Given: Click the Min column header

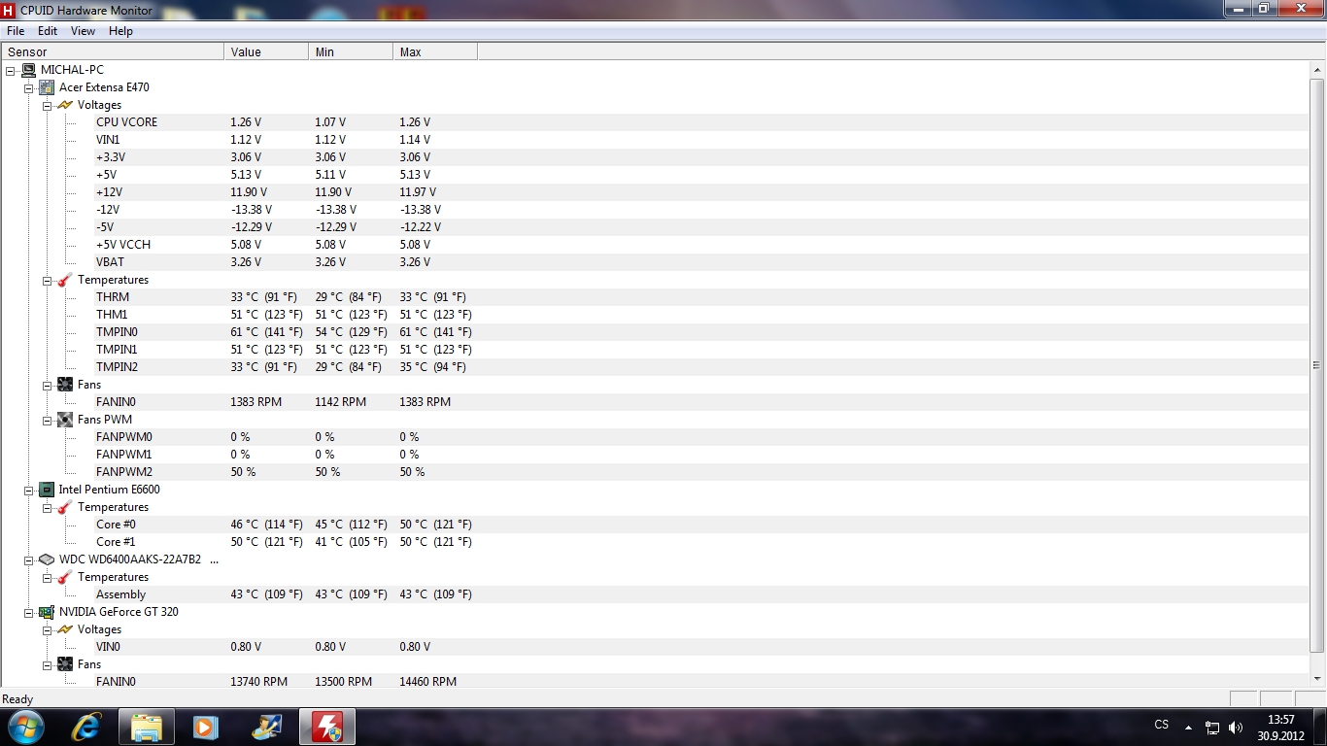Looking at the screenshot, I should click(351, 52).
